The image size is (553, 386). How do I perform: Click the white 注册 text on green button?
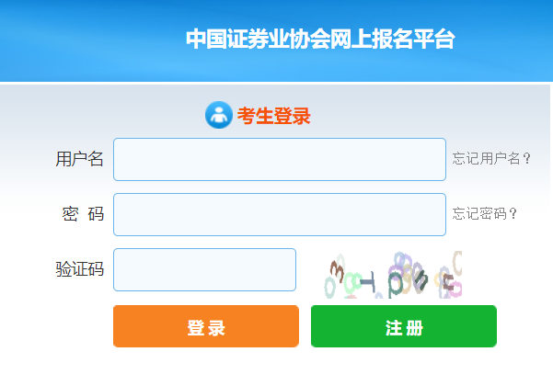(404, 328)
